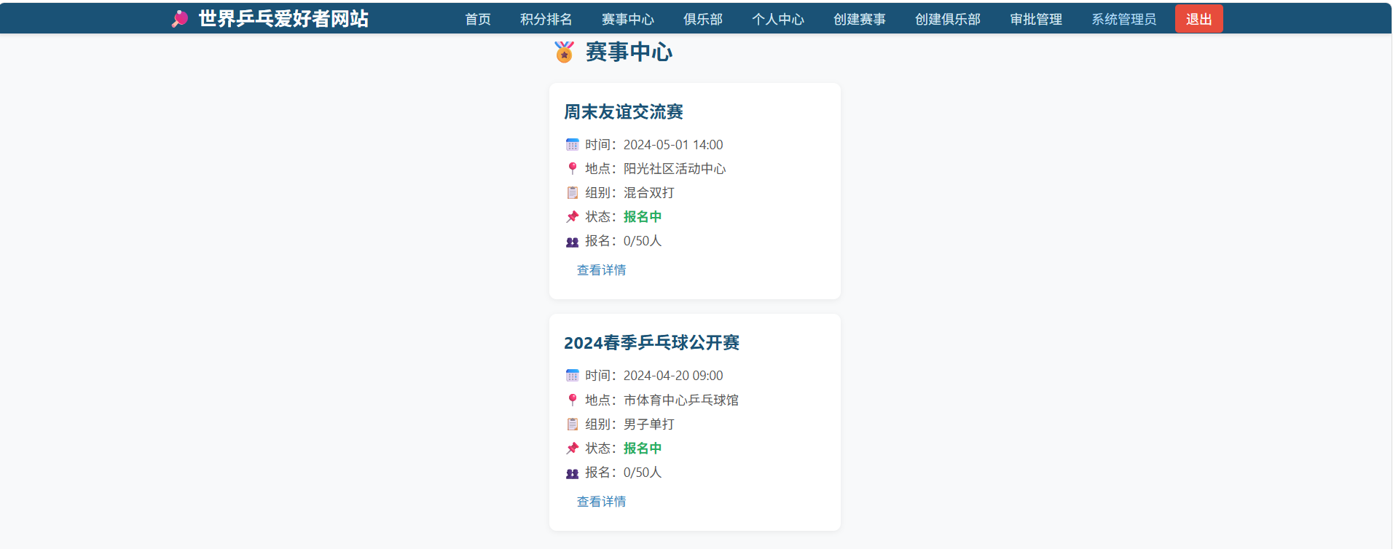Click location pin icon in 周末友谊交流赛 card
The image size is (1393, 549).
[x=573, y=169]
